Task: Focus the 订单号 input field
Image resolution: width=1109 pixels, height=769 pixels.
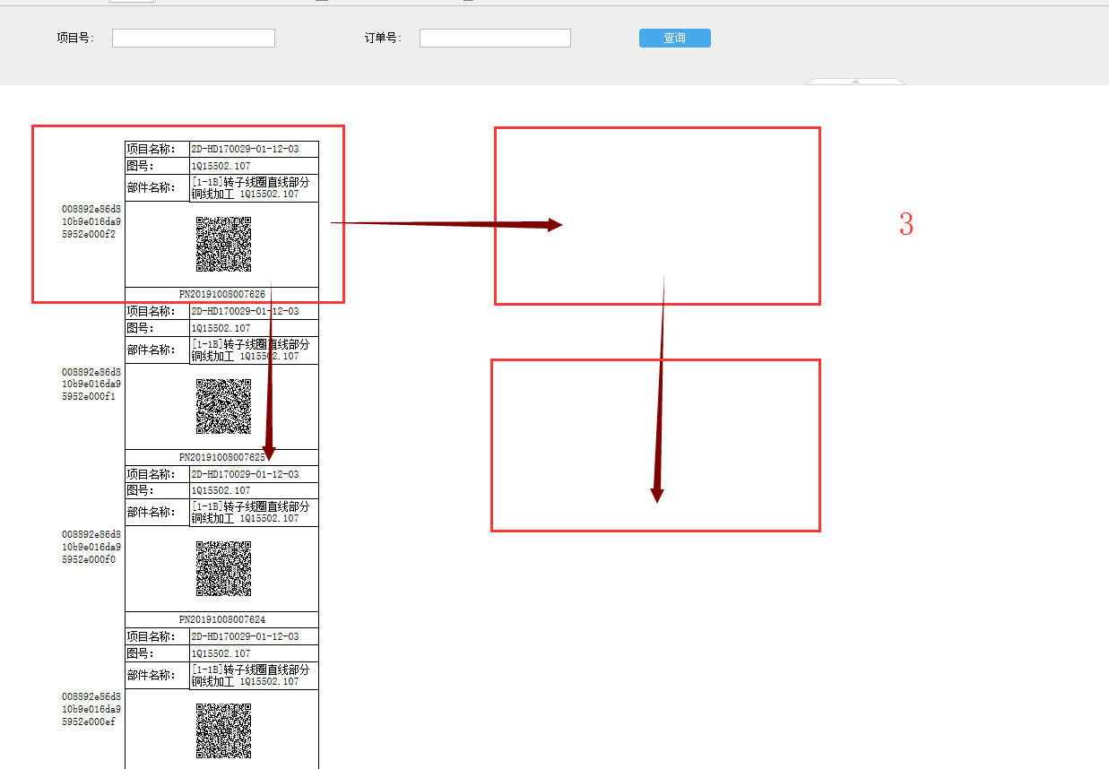Action: coord(495,38)
